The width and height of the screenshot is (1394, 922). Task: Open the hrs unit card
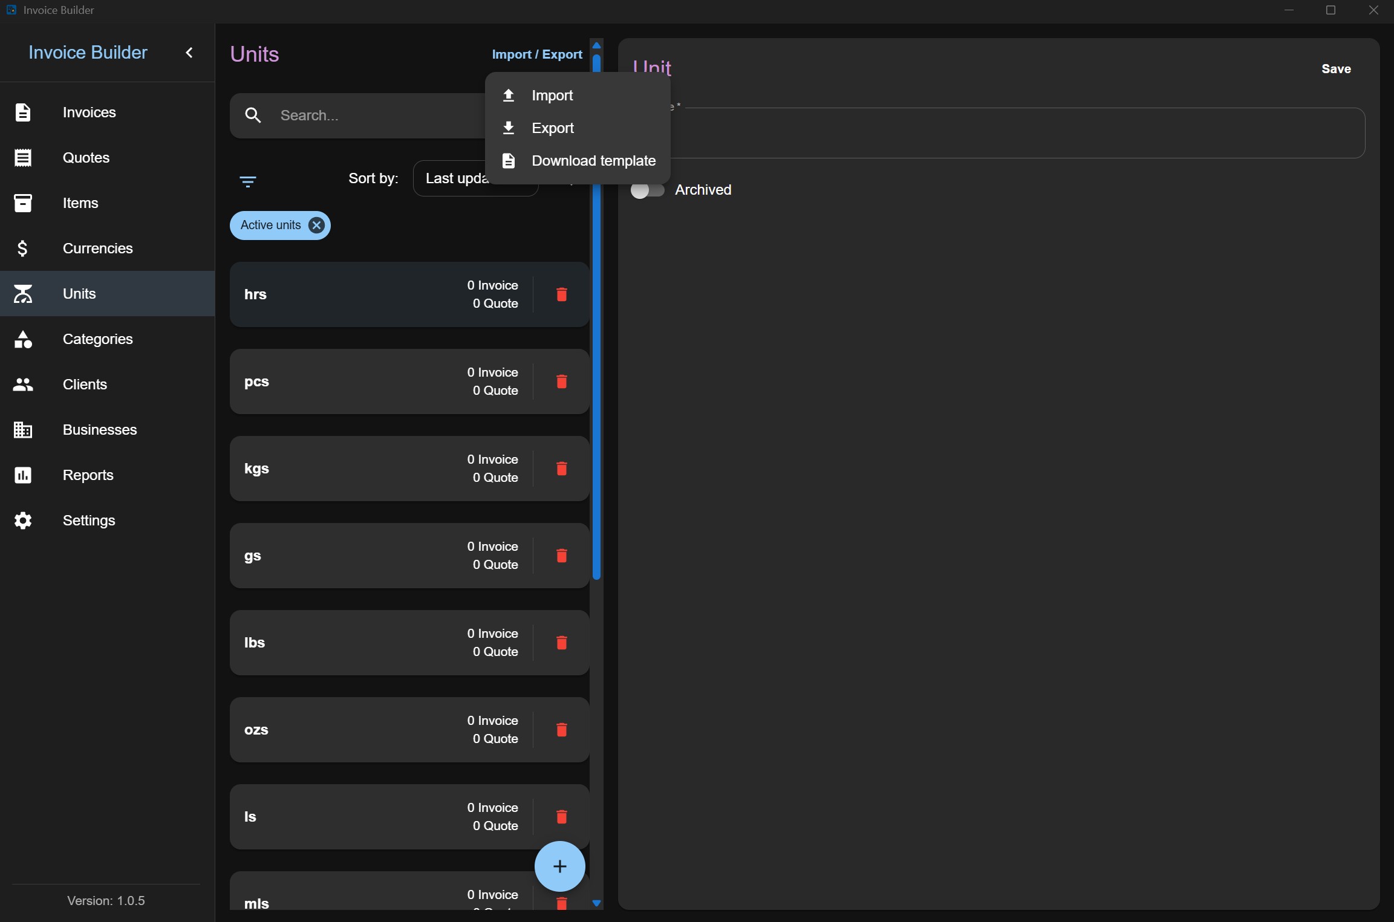[409, 294]
